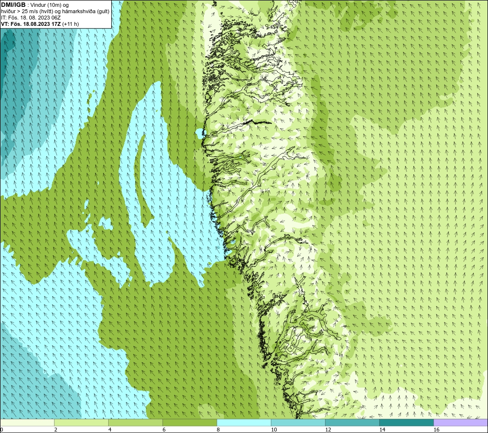This screenshot has height=433, width=488.
Task: Click the light green 2–4 m/s legend swatch
Action: 81,423
